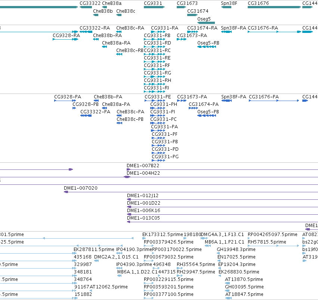Click the CG9331-PG protein label

pos(165,157)
